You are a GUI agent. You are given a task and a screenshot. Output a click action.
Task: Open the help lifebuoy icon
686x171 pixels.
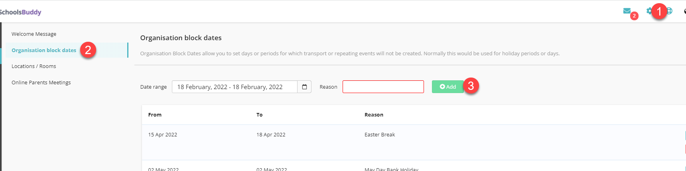pos(670,11)
